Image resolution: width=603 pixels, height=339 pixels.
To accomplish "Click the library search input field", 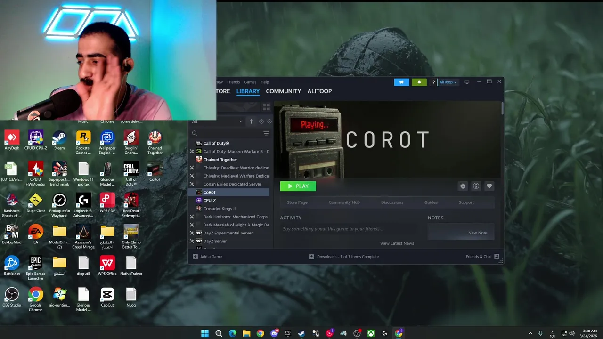I will [229, 133].
